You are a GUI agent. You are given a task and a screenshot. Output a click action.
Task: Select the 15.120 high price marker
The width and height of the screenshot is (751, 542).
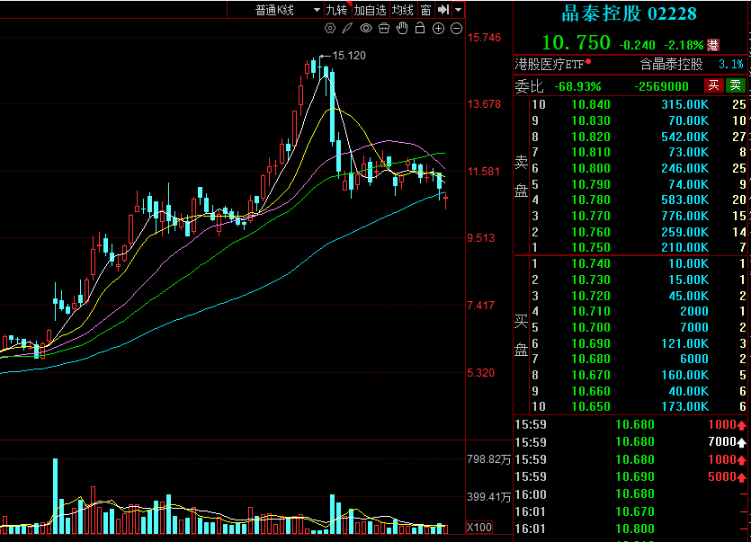349,56
